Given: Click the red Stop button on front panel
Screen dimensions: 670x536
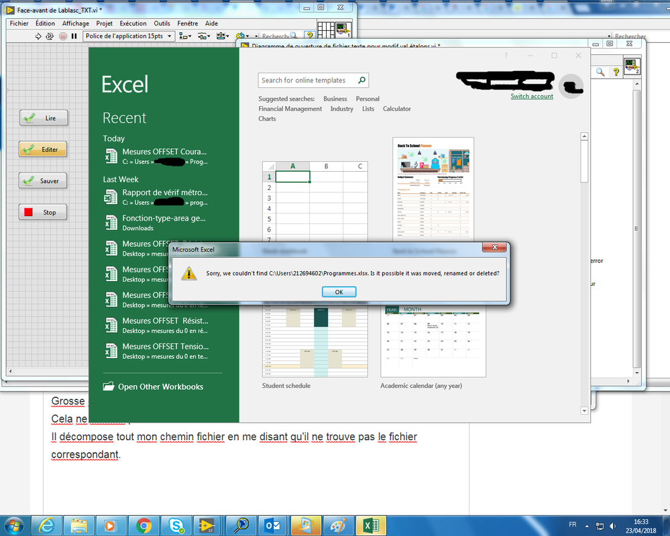Looking at the screenshot, I should [x=43, y=212].
